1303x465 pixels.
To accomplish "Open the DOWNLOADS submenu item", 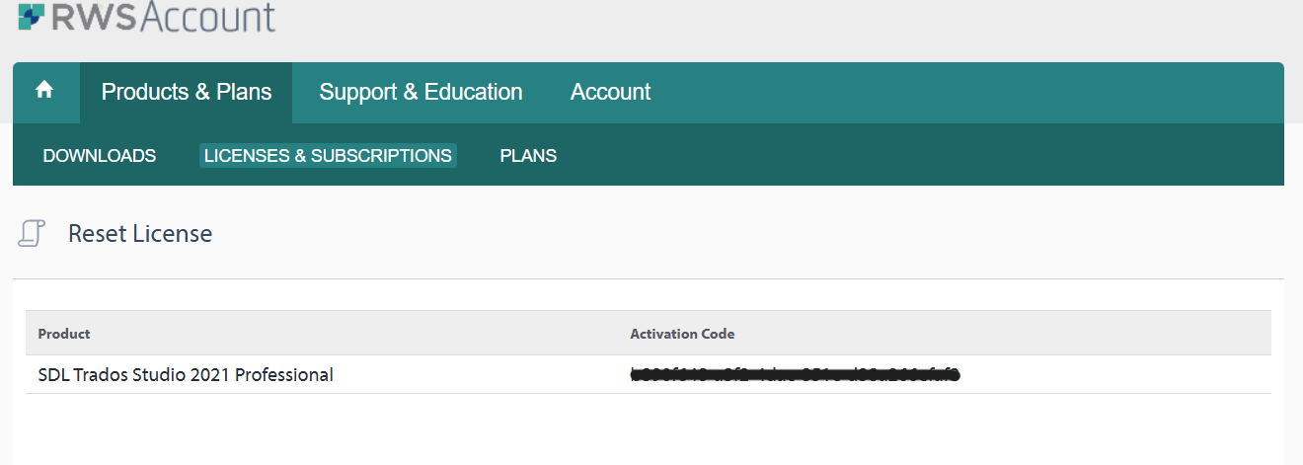I will pyautogui.click(x=100, y=156).
